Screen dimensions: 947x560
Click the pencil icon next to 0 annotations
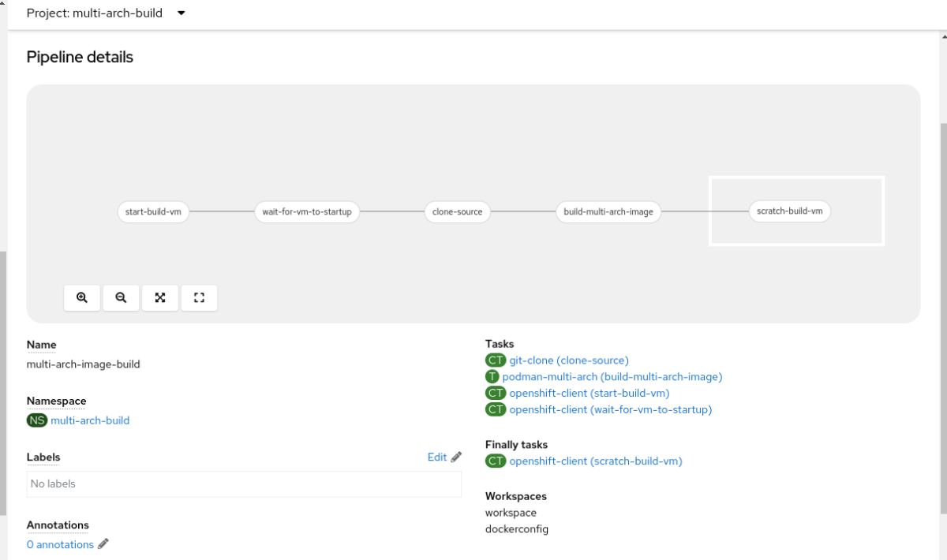tap(103, 544)
